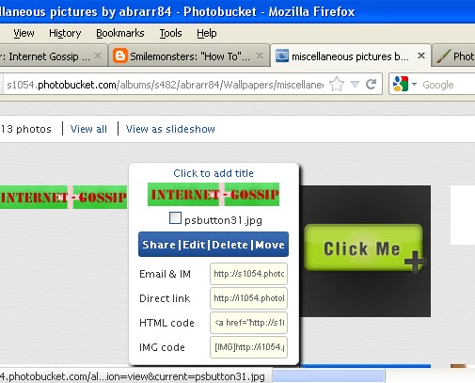Close the miscellaneous pictures tab
This screenshot has width=475, height=383.
(421, 56)
